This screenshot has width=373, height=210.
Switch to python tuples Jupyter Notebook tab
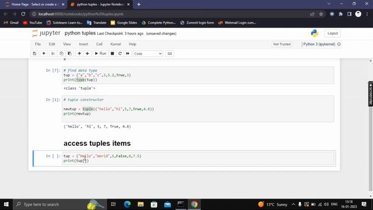coord(100,5)
